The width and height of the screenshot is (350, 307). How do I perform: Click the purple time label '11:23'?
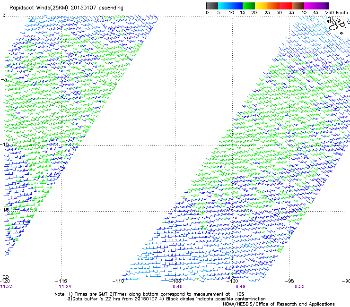coord(7,287)
